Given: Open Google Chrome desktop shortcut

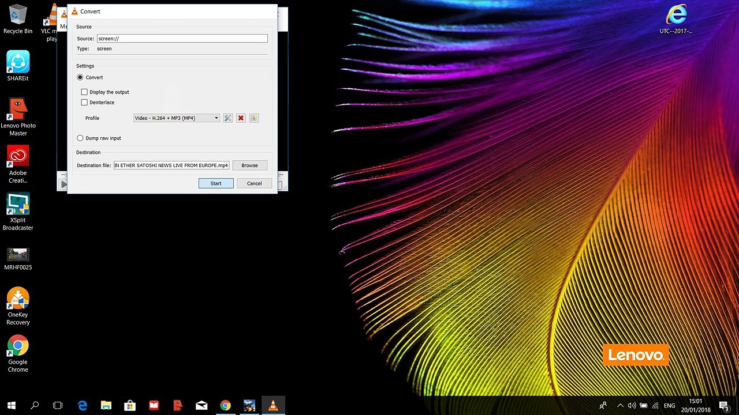Looking at the screenshot, I should coord(18,354).
